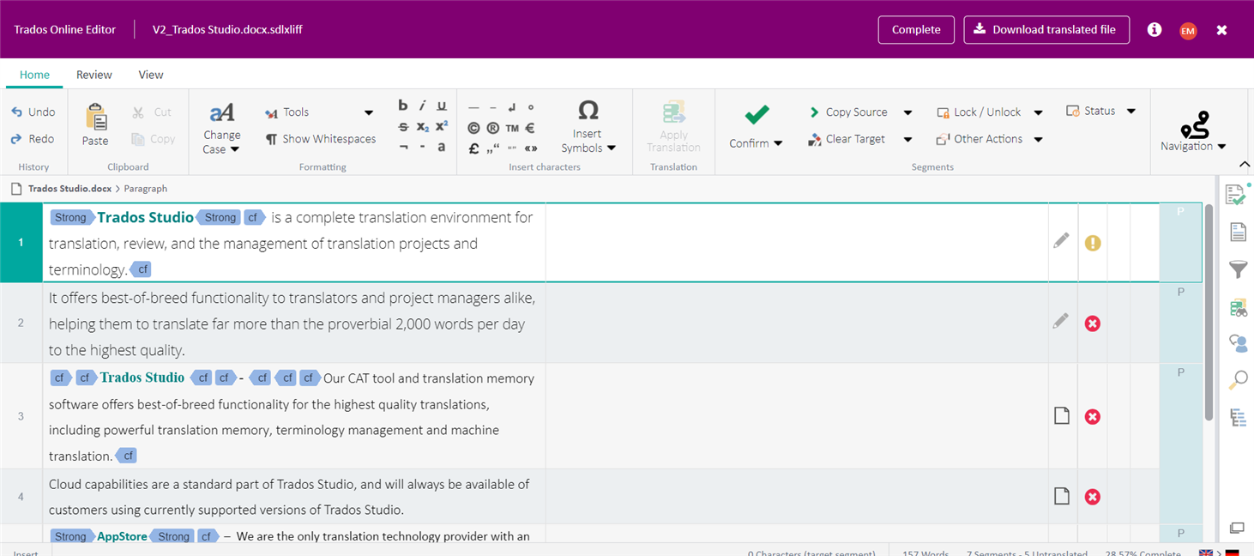
Task: Click the red error icon on segment 2
Action: [x=1093, y=323]
